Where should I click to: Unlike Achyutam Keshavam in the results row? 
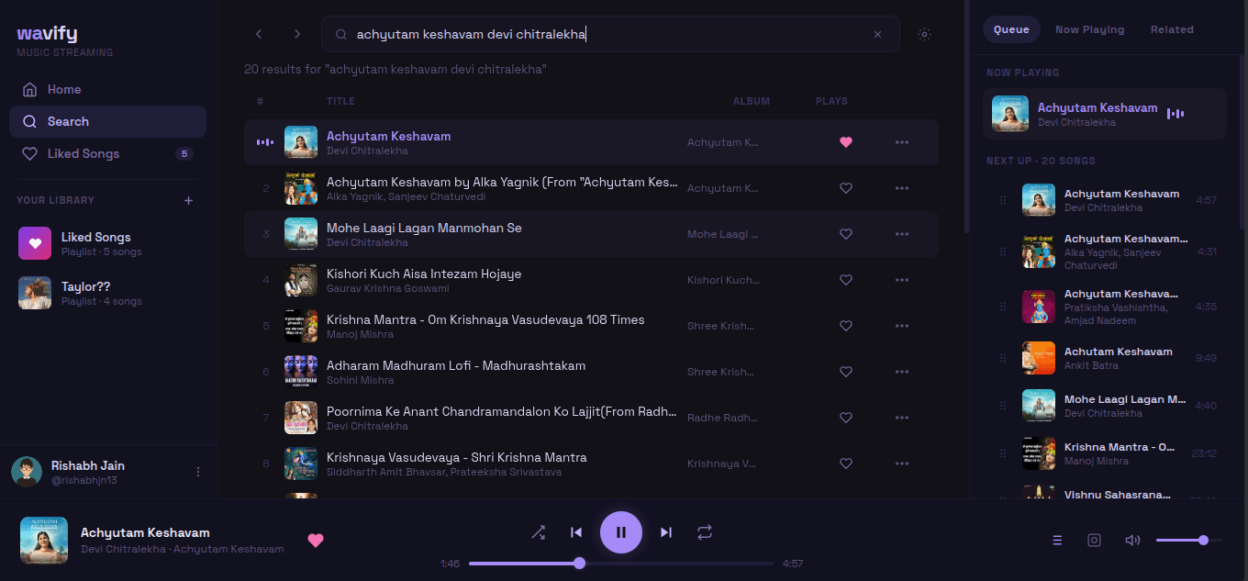[846, 142]
